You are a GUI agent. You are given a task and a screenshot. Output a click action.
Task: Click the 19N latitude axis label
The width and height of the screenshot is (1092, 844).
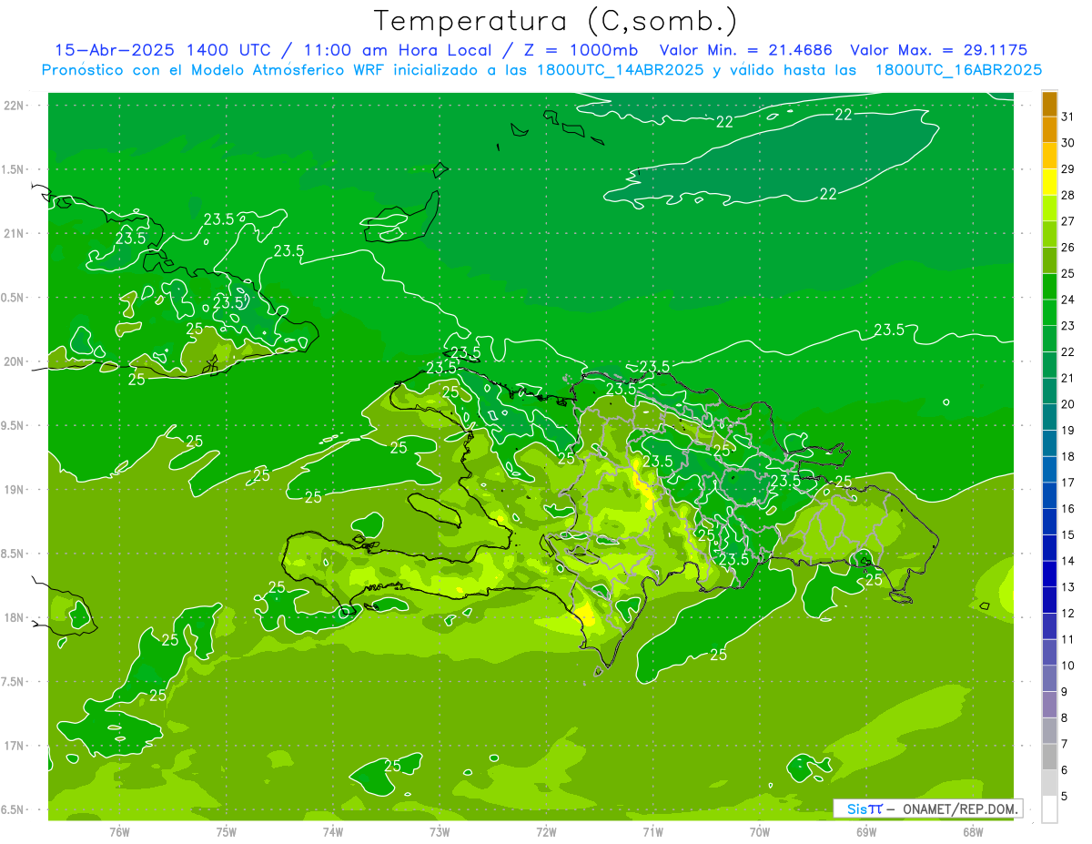(15, 490)
